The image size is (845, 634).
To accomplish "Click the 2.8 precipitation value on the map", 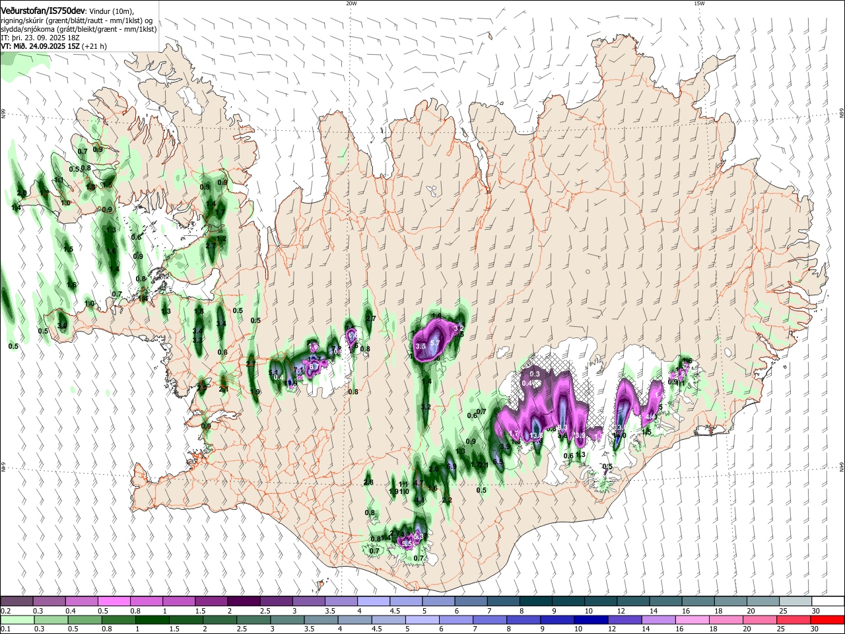I will tap(368, 482).
